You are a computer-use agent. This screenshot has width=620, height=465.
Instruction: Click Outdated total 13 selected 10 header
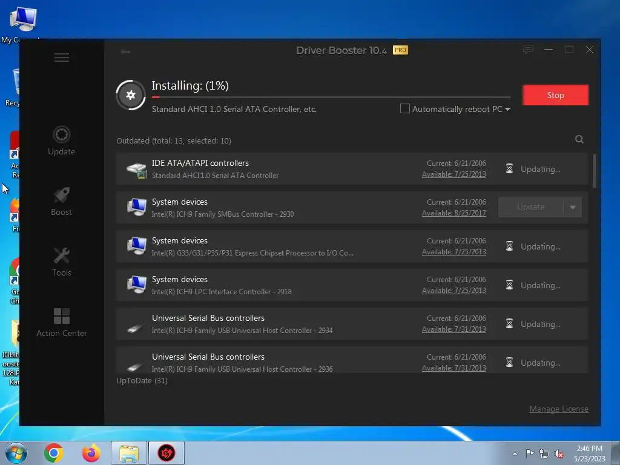click(174, 140)
